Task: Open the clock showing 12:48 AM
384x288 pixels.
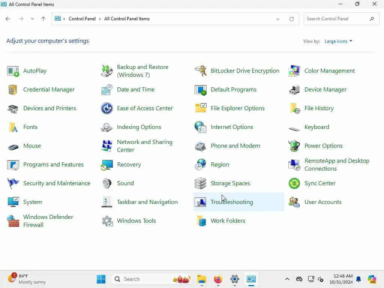Action: [341, 279]
